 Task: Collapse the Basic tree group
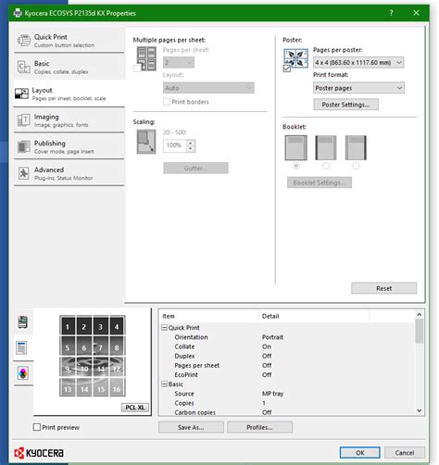[x=164, y=384]
